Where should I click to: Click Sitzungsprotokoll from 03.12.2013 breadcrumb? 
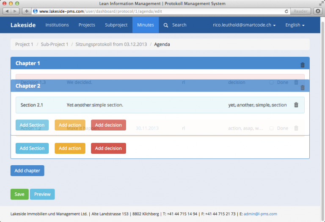(111, 44)
